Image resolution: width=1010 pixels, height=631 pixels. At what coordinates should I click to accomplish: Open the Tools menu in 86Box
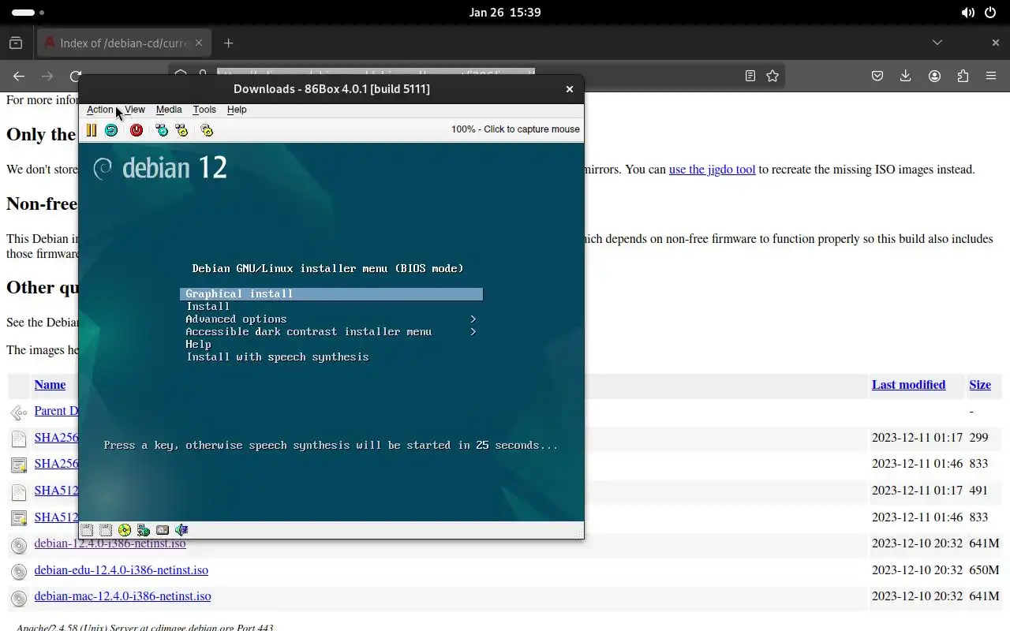click(x=204, y=110)
